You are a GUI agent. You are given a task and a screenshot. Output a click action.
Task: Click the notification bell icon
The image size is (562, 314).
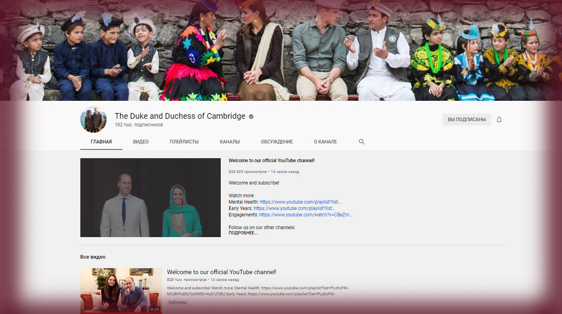[499, 120]
